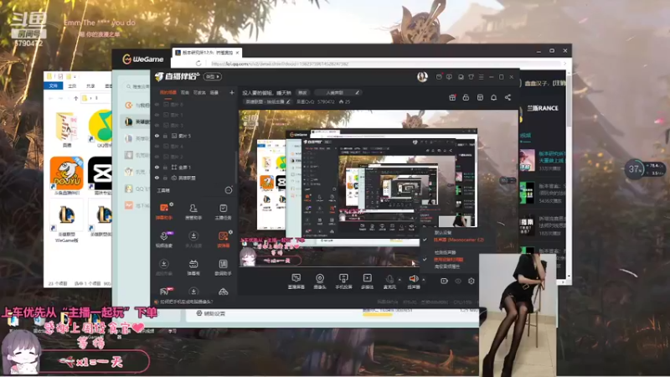
Task: Toggle the checked orange timestamp item in the speaker menu
Action: coord(448,260)
